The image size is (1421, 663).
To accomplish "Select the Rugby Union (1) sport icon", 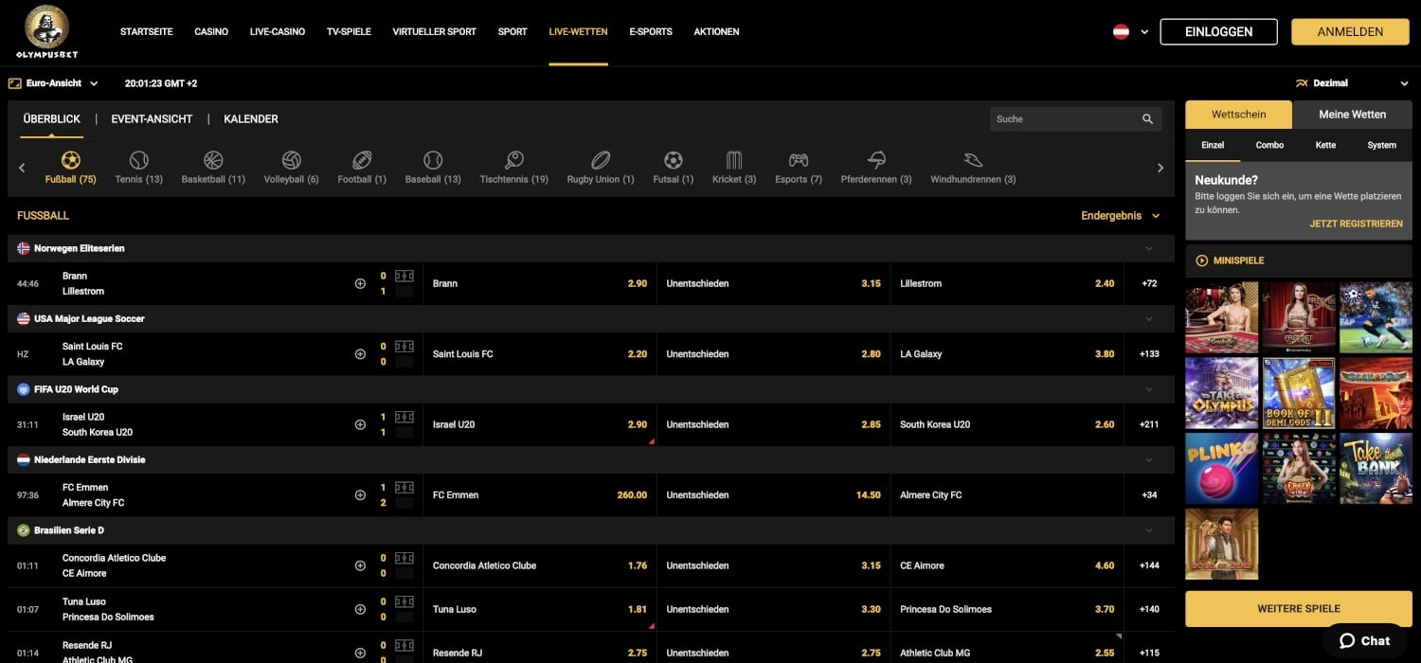I will point(601,160).
